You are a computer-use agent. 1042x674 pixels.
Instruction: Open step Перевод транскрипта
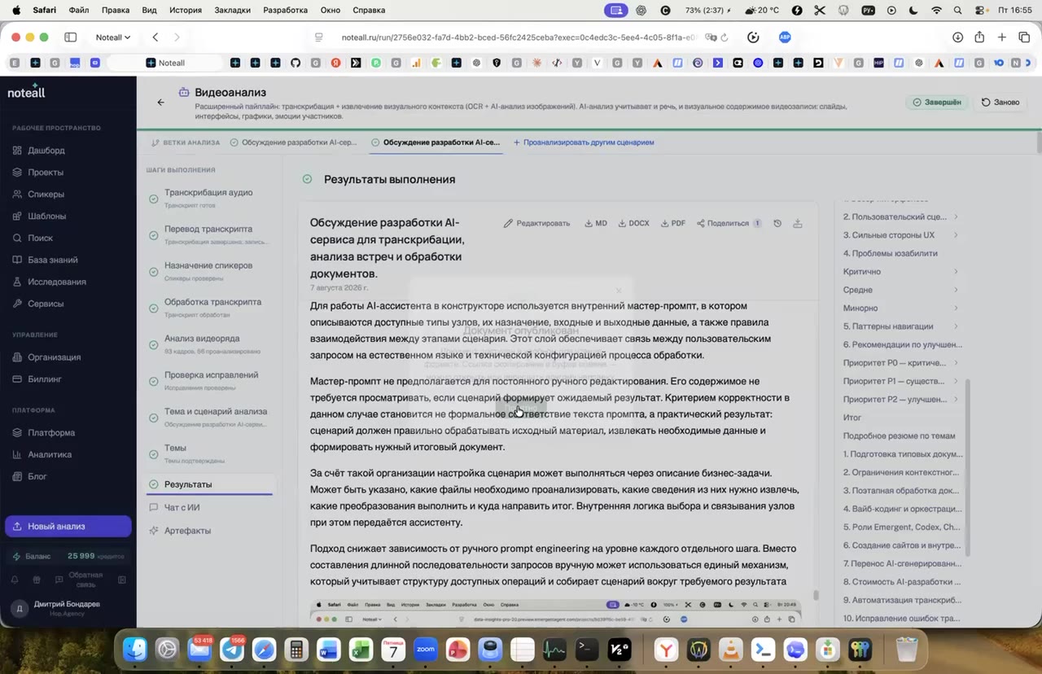tap(208, 234)
